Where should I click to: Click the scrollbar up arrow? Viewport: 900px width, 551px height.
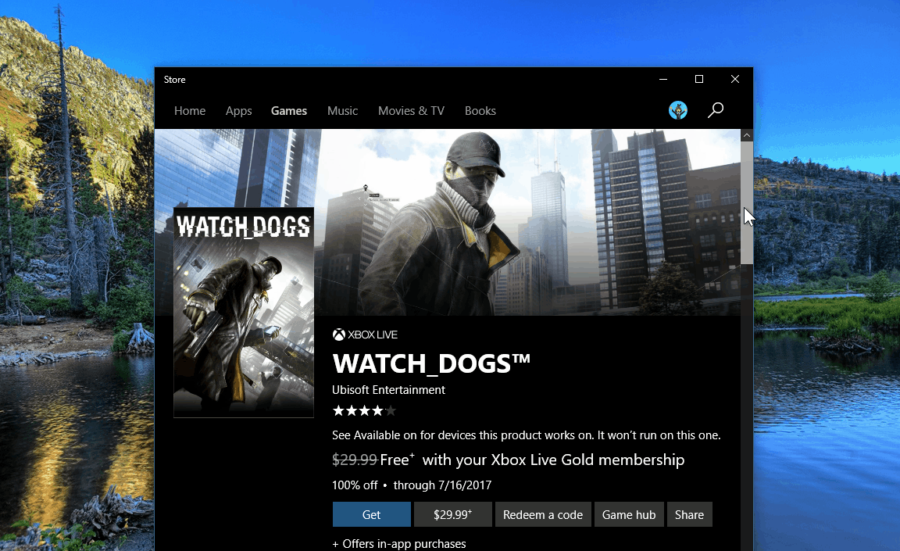point(747,136)
